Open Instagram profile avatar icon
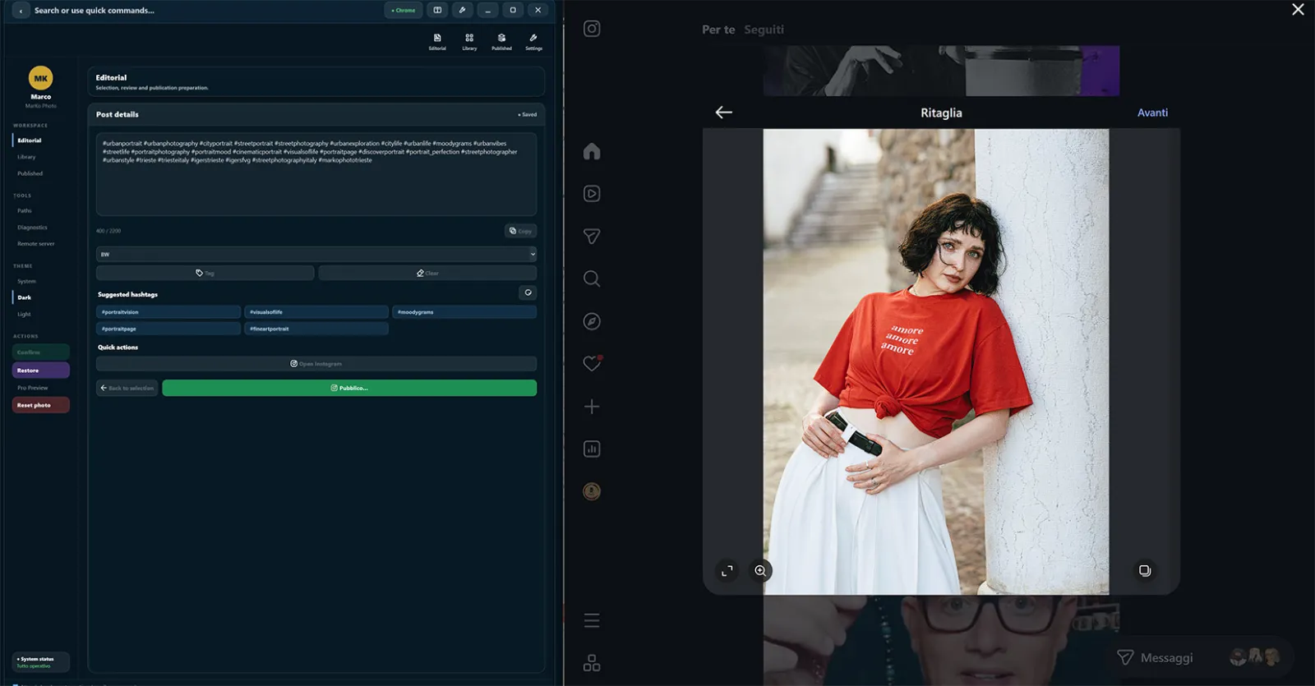Screen dimensions: 1315x686 pyautogui.click(x=592, y=491)
